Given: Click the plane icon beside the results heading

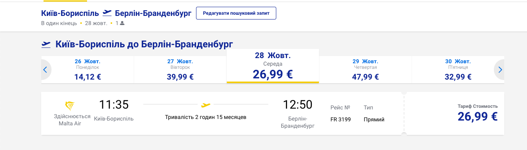Looking at the screenshot, I should 46,44.
